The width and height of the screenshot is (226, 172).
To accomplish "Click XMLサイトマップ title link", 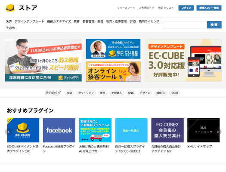I will point(199,146).
